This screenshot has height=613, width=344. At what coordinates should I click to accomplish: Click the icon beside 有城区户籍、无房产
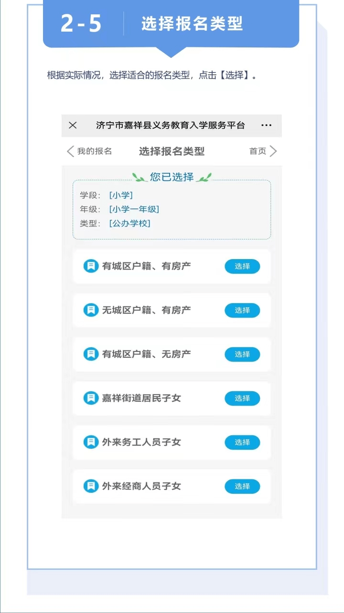click(90, 354)
